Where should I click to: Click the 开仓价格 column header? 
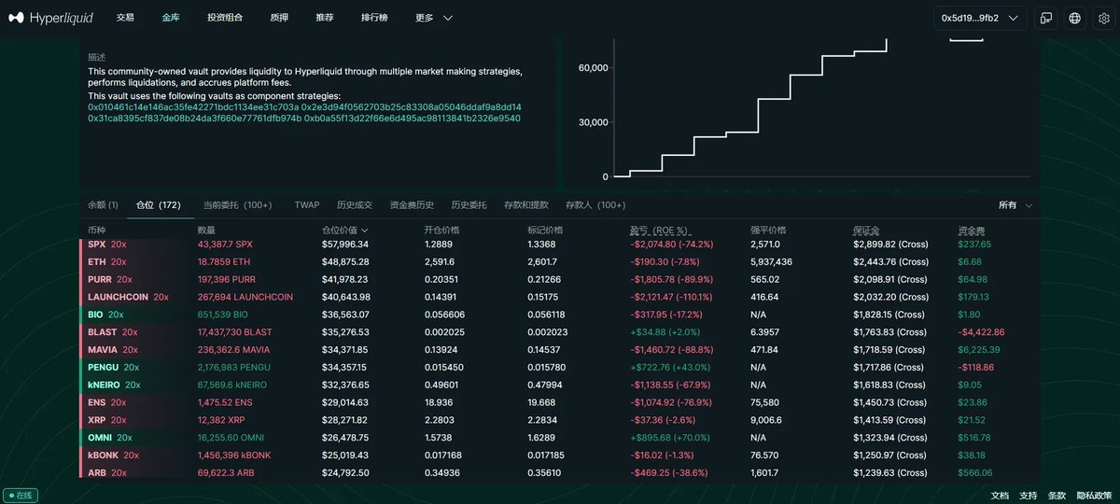(441, 230)
